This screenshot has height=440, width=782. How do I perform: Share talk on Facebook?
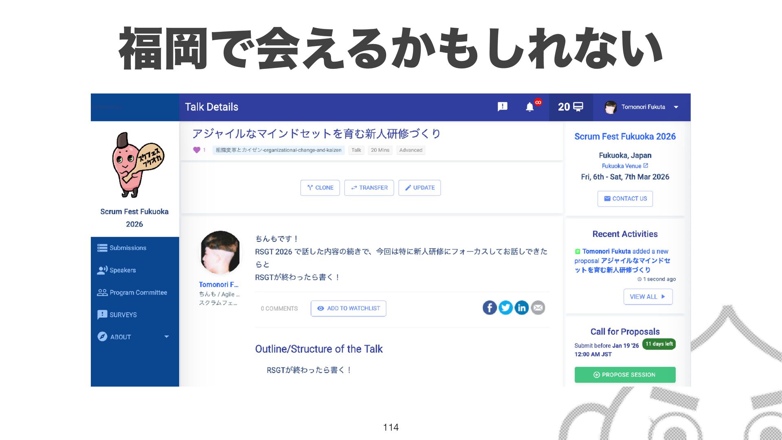[490, 308]
